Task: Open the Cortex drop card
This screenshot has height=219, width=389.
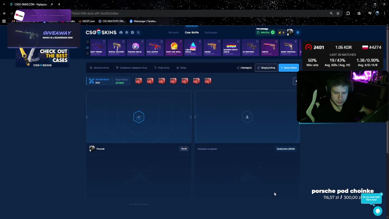Action: tap(270, 48)
